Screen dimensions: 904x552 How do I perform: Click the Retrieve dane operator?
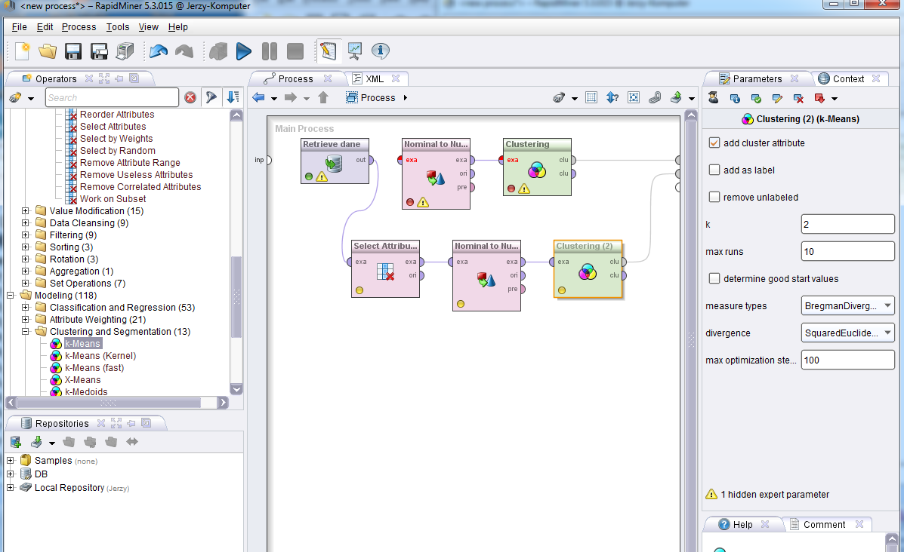(335, 161)
